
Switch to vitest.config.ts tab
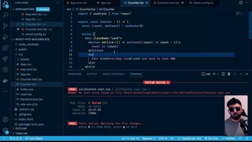[203, 3]
